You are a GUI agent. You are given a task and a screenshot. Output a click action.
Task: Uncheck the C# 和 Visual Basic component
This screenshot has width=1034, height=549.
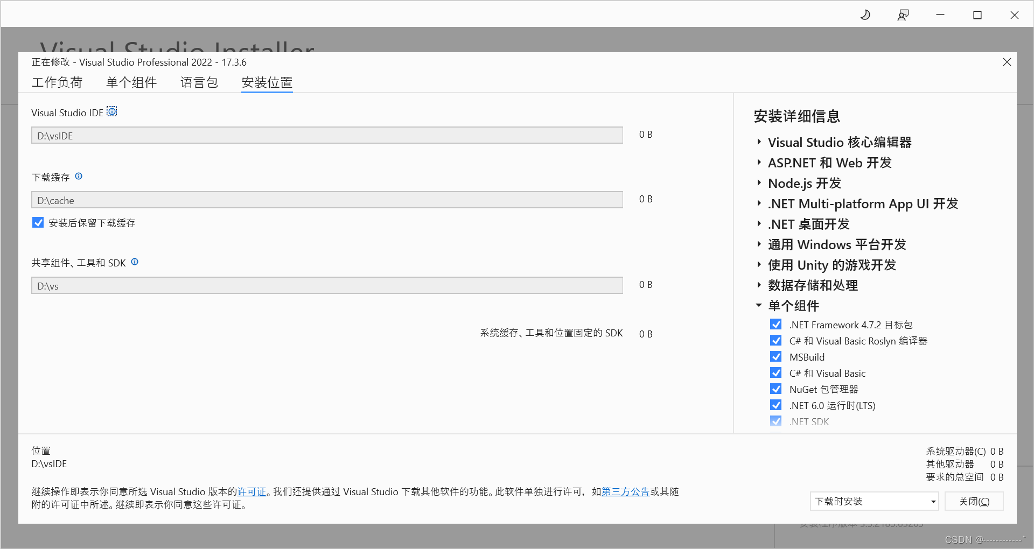click(776, 372)
